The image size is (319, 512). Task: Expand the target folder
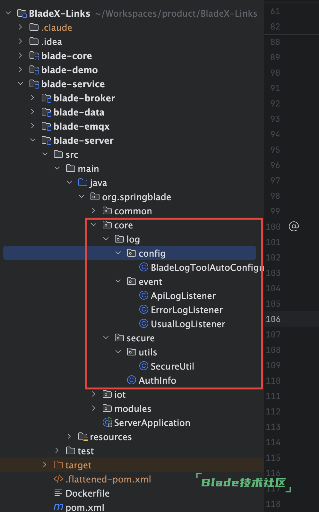click(45, 465)
